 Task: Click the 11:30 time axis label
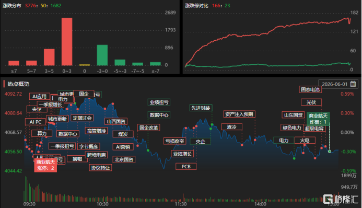pyautogui.click(x=181, y=204)
